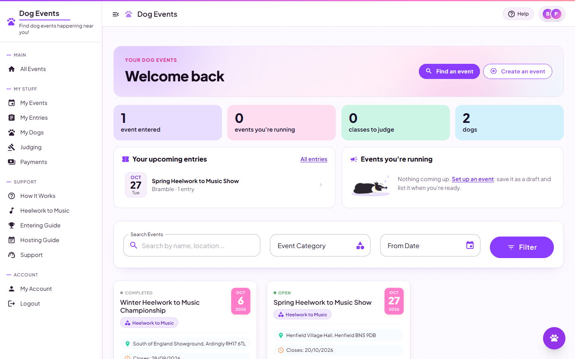Click the paw logo in the sidebar header

11,22
